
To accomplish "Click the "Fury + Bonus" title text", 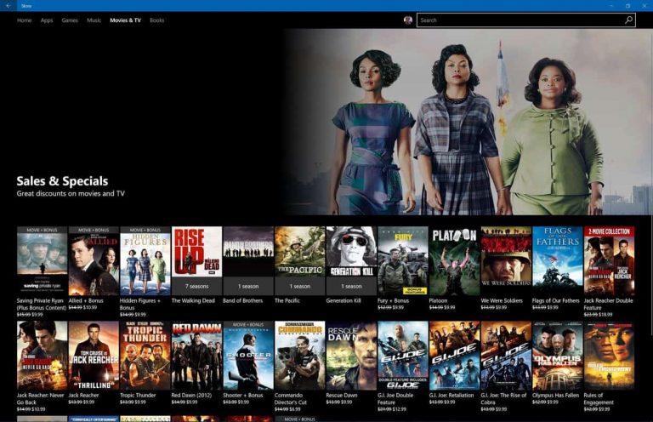I will pos(393,300).
